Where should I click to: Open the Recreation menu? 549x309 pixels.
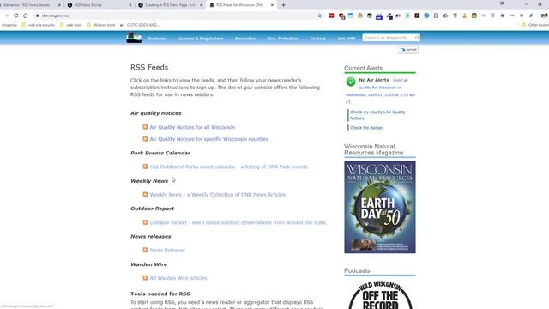tap(245, 39)
